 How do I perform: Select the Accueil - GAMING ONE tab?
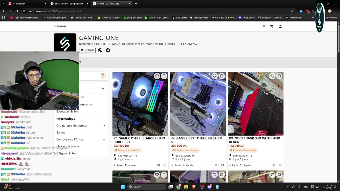click(112, 4)
